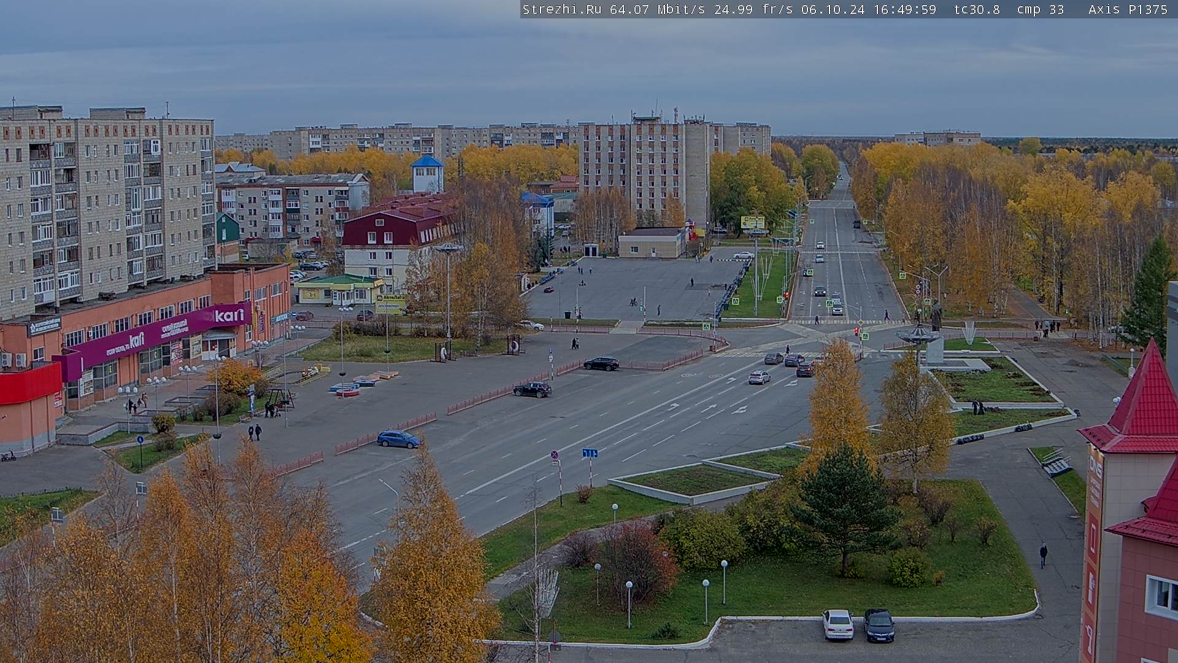Click the Strezhi.Ru overlay text

(561, 9)
